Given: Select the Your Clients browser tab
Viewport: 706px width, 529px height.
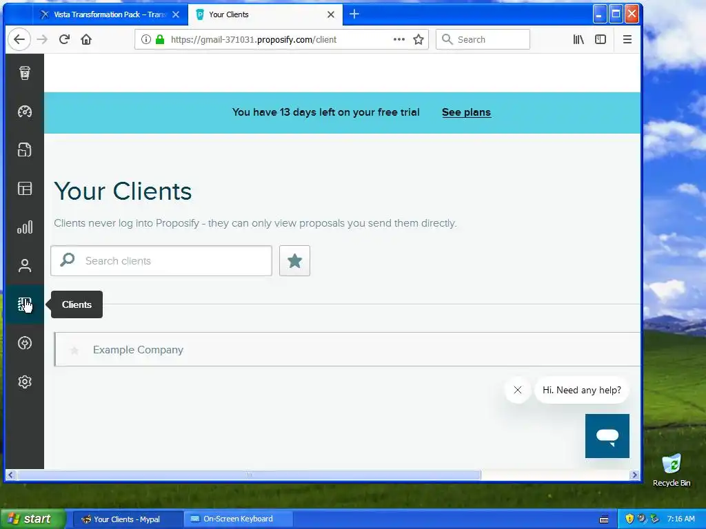Looking at the screenshot, I should [x=265, y=14].
